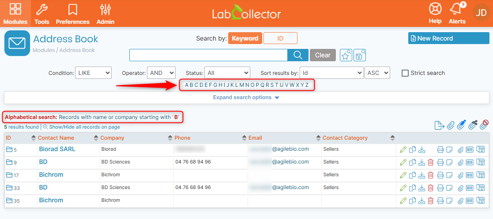
Task: Delete record 17 Bichrom
Action: pyautogui.click(x=431, y=175)
